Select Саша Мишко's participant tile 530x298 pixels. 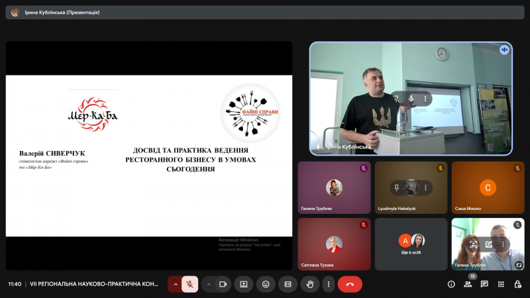488,187
